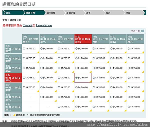
Task: Click departure row header 07月05日
Action: click(x=13, y=68)
